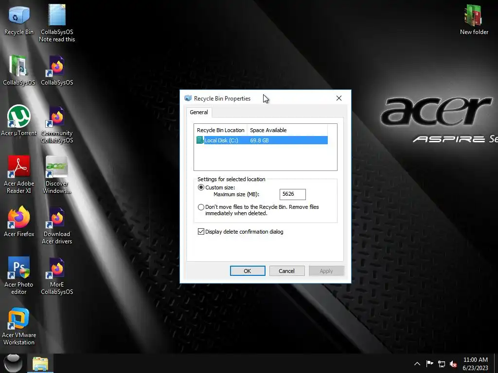This screenshot has width=498, height=373.
Task: Click the 69.8 GB space value
Action: [259, 140]
